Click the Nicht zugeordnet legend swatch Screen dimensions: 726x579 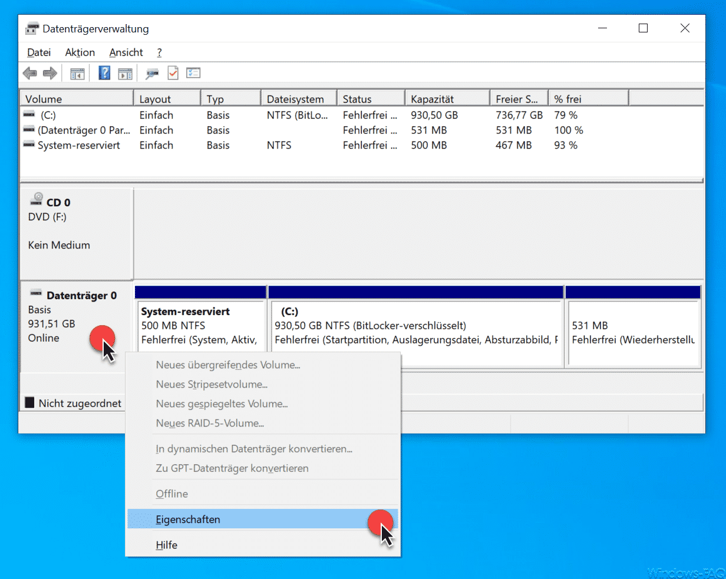click(x=29, y=403)
